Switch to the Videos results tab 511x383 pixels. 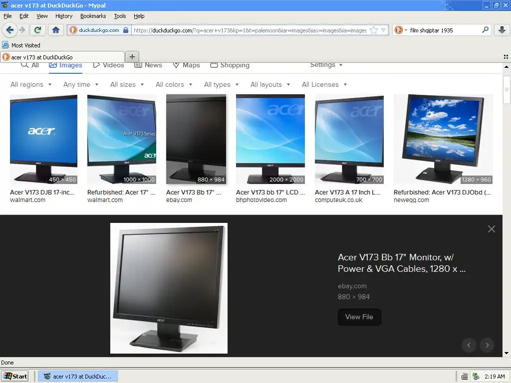click(x=108, y=65)
